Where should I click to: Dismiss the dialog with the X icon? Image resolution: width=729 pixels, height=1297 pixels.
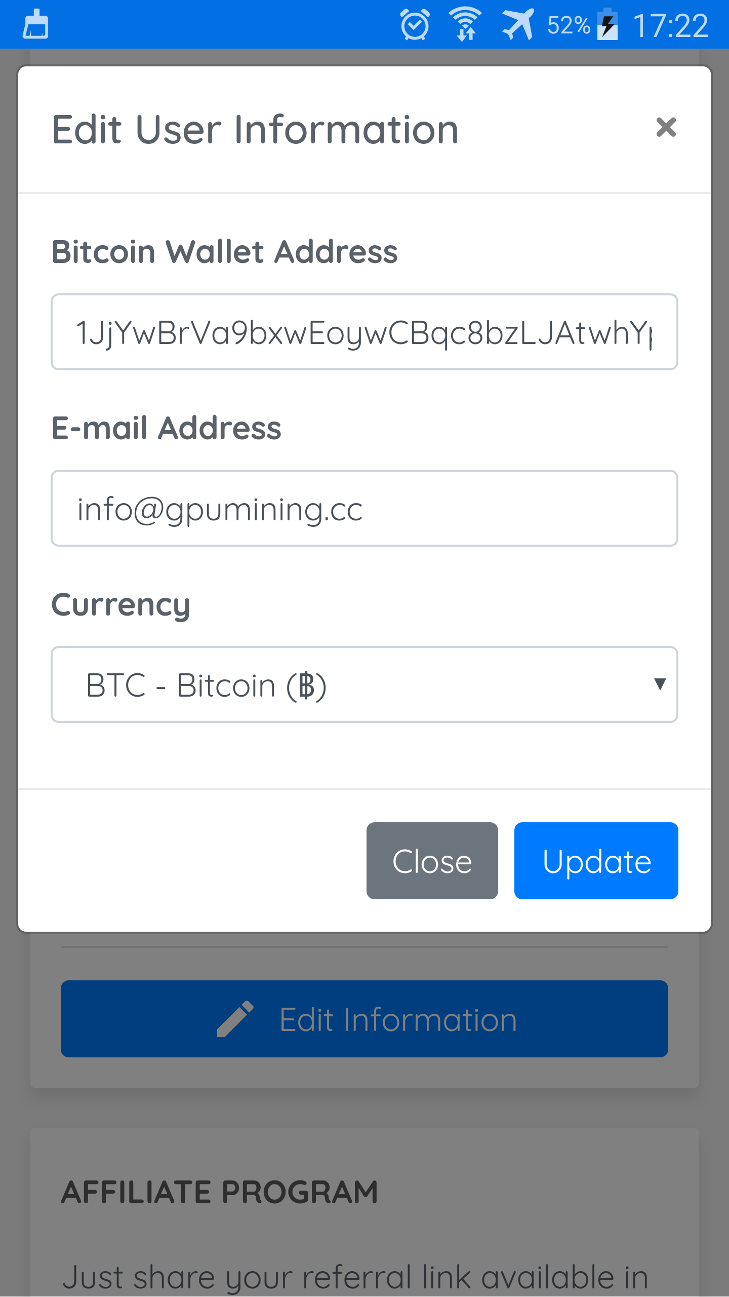click(666, 127)
